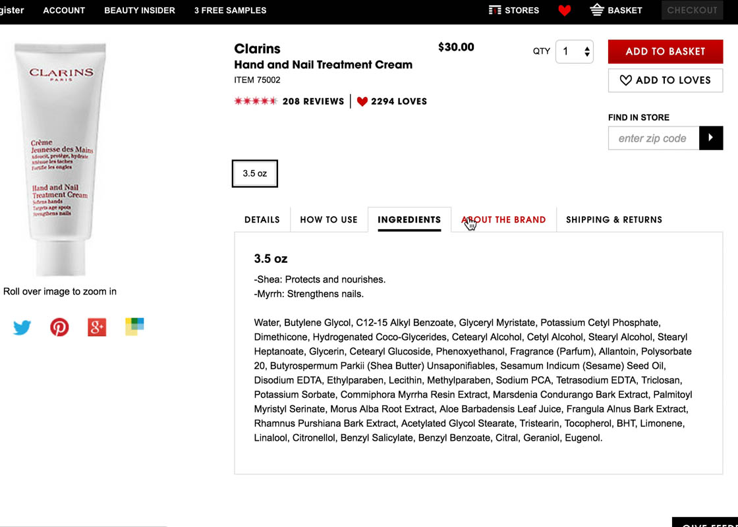
Task: View Shipping & Returns tab
Action: pyautogui.click(x=614, y=219)
